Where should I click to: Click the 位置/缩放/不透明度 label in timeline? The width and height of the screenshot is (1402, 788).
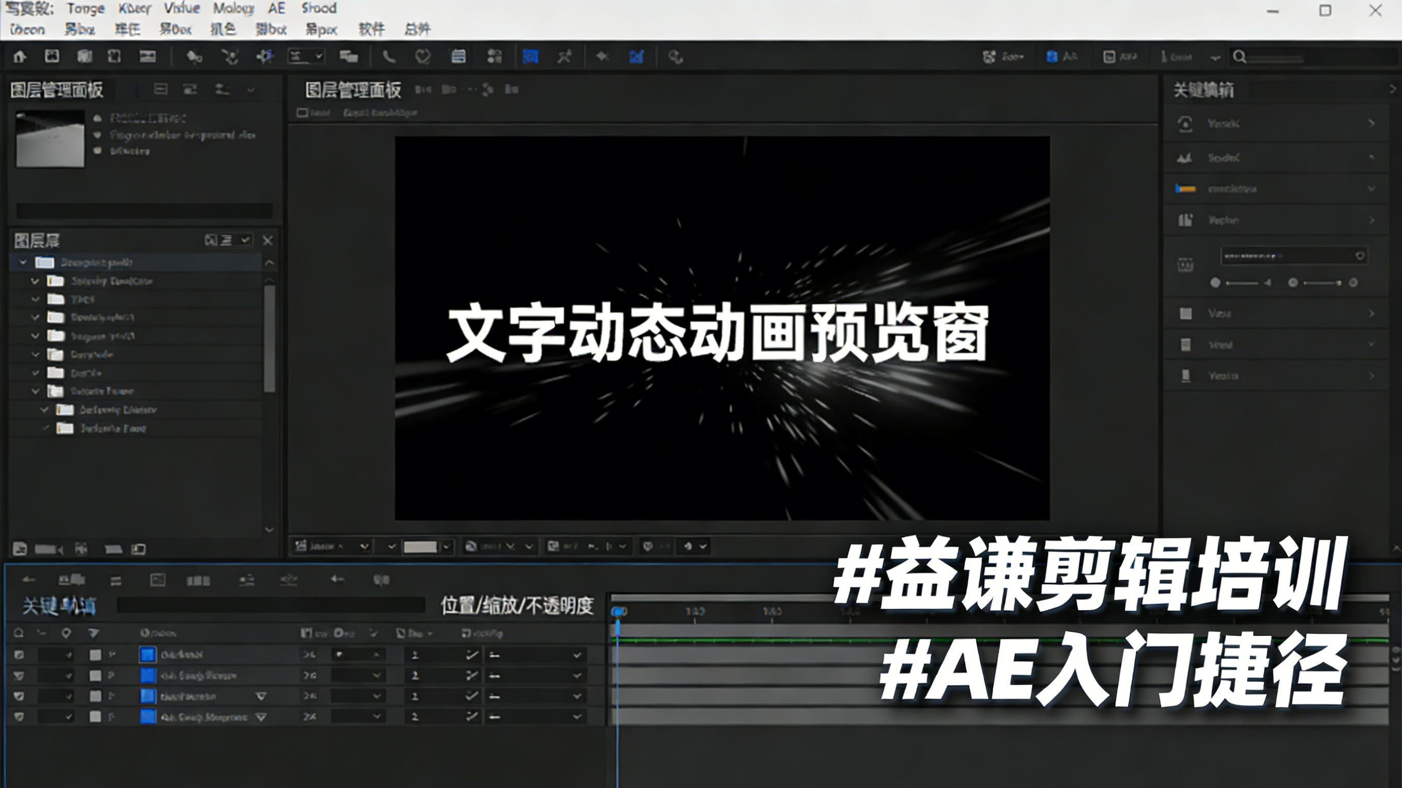517,606
